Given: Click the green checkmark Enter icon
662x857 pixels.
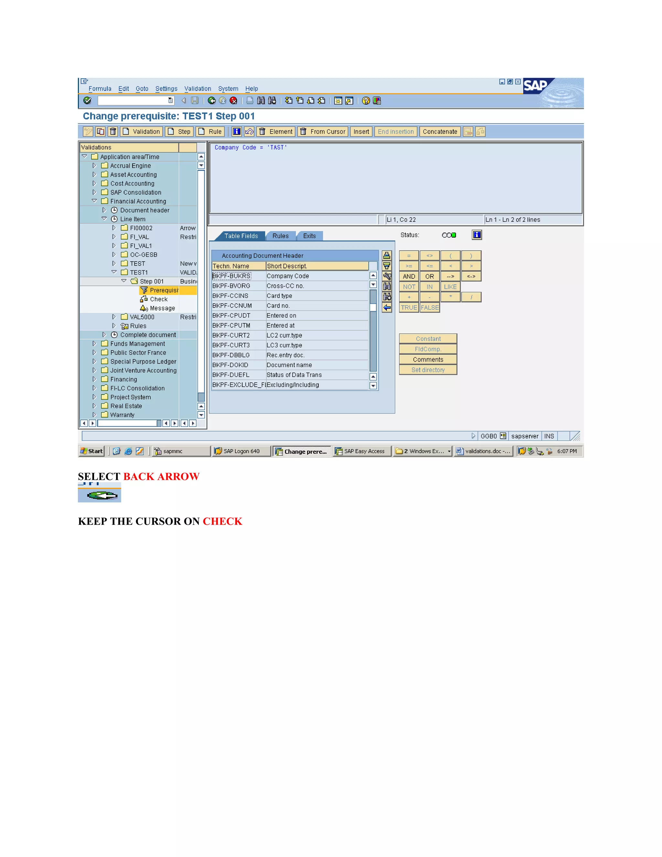Looking at the screenshot, I should (x=87, y=101).
